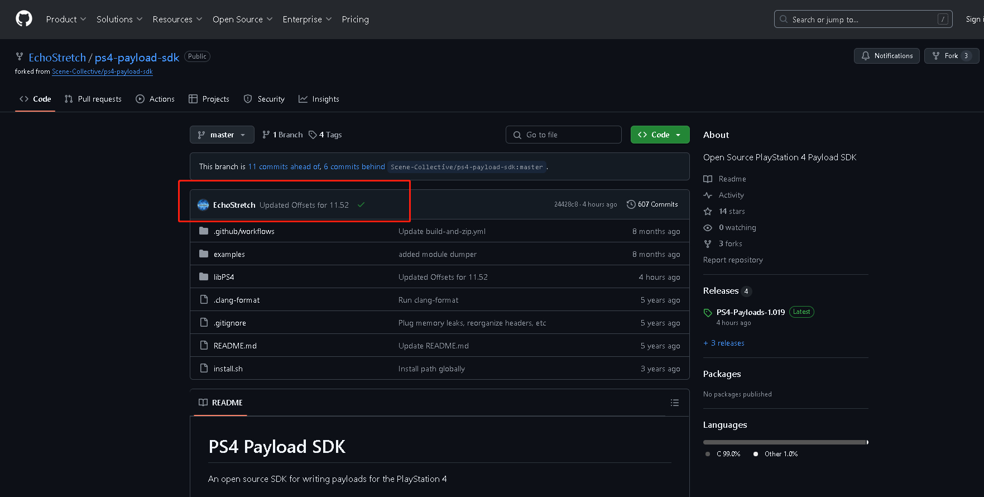Open commit hash 24428c8
Screen dimensions: 984x497
tap(566, 204)
